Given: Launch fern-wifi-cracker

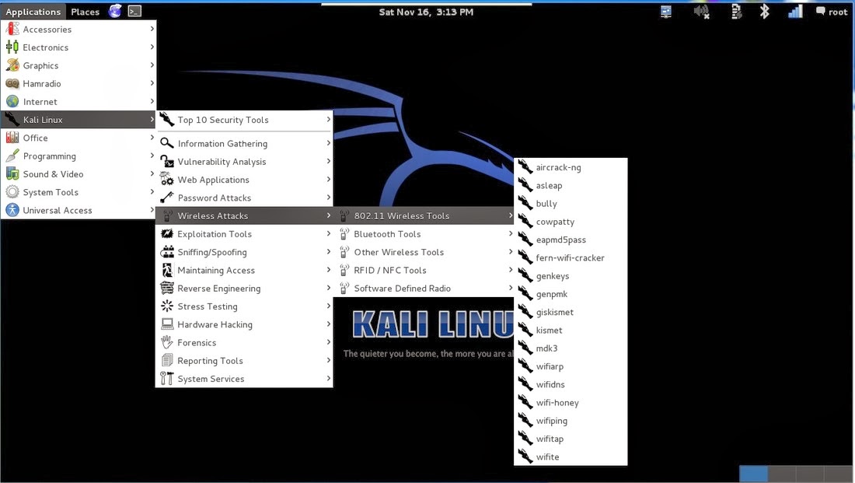Looking at the screenshot, I should coord(571,257).
